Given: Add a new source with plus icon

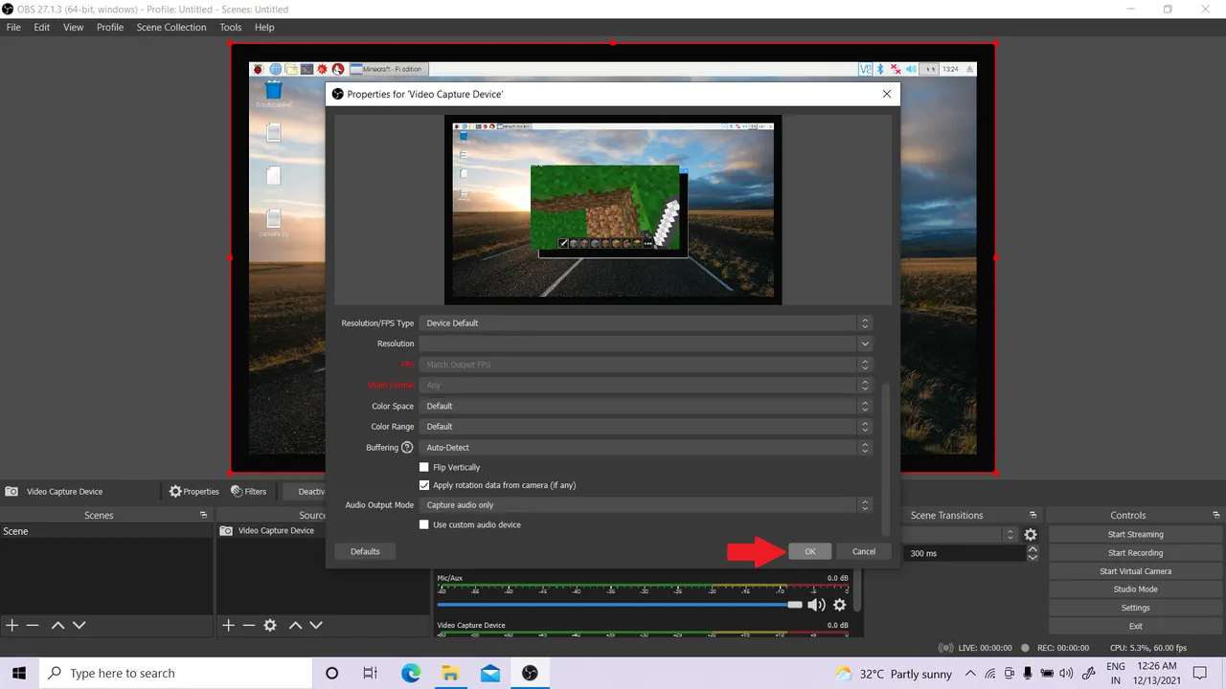Looking at the screenshot, I should coord(228,625).
